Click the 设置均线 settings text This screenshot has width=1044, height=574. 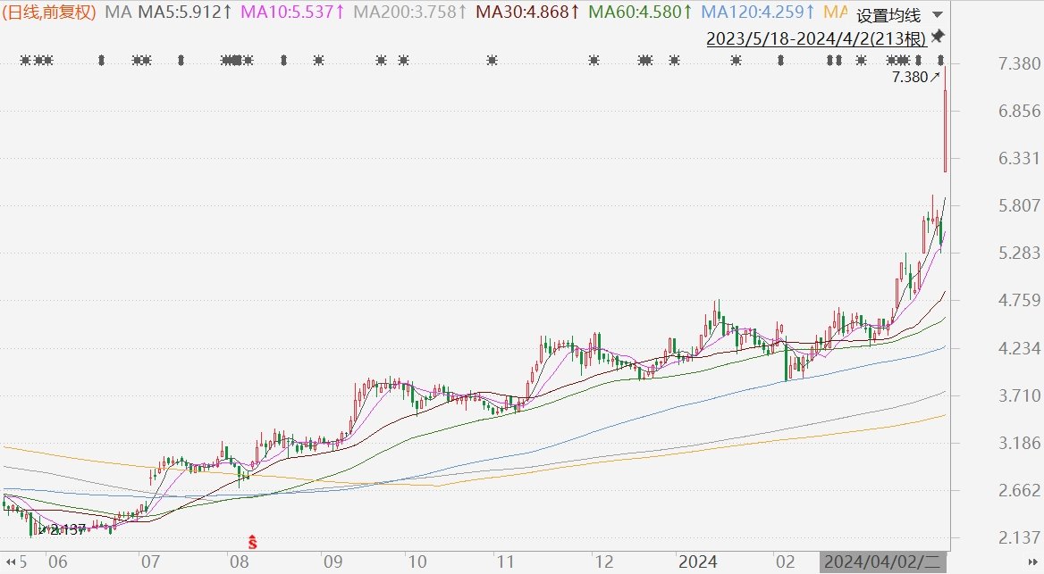click(x=888, y=15)
